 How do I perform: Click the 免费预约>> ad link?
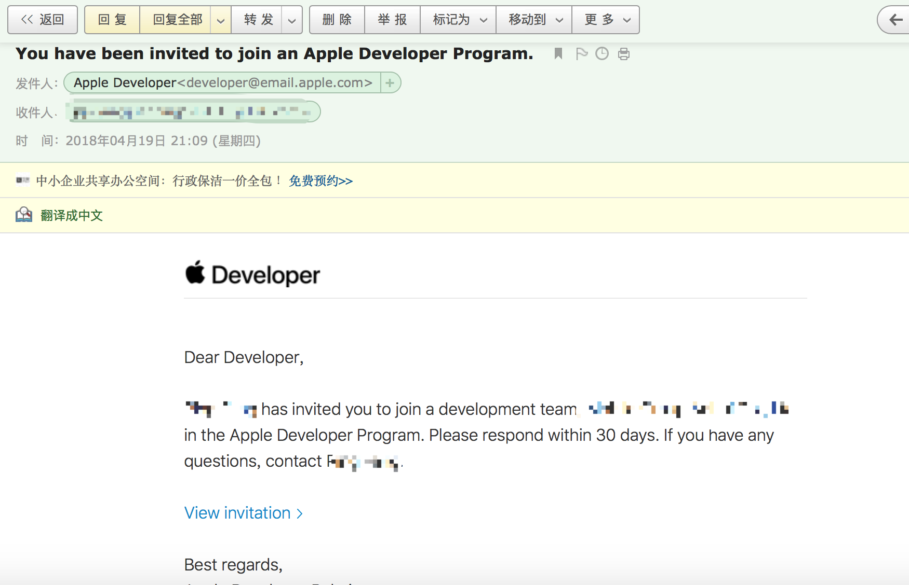320,180
